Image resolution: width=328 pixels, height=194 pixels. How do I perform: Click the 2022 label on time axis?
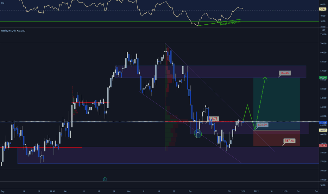256,192
